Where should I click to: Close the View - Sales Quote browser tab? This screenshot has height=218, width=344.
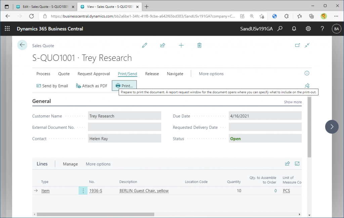point(137,7)
